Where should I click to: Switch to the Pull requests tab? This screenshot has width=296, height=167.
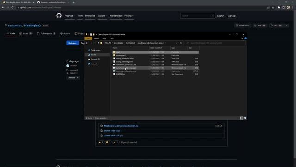coord(46,33)
